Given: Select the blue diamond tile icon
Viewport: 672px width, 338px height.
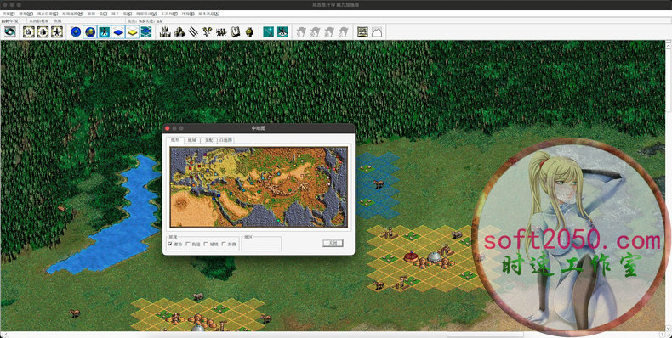Looking at the screenshot, I should click(118, 32).
